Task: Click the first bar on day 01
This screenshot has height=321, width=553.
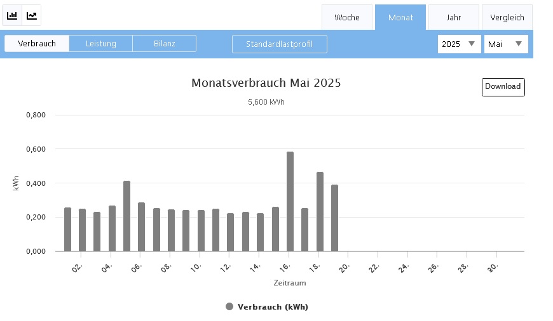Action: (x=67, y=230)
